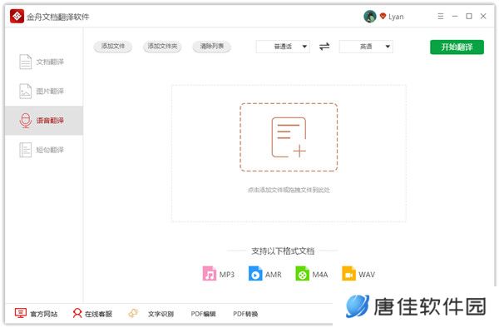Maximize the translation software window
The image size is (499, 328).
point(469,17)
